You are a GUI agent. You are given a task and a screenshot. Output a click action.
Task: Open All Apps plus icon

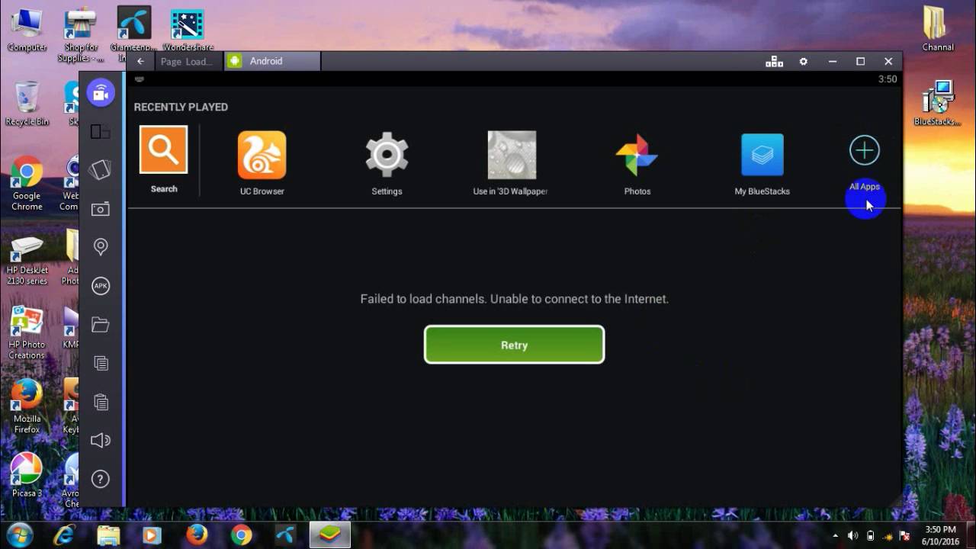(865, 150)
